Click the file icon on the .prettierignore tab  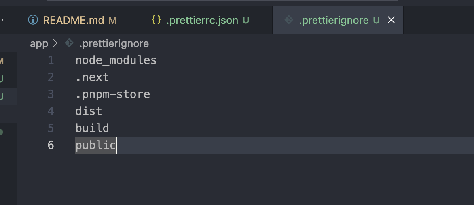[289, 20]
